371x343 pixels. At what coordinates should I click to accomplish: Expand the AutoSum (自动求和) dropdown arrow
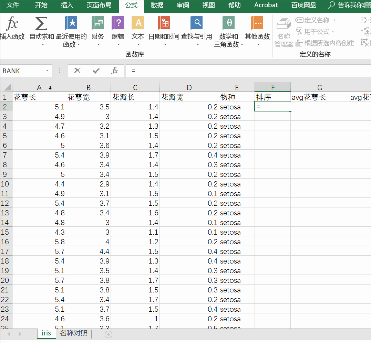(43, 44)
